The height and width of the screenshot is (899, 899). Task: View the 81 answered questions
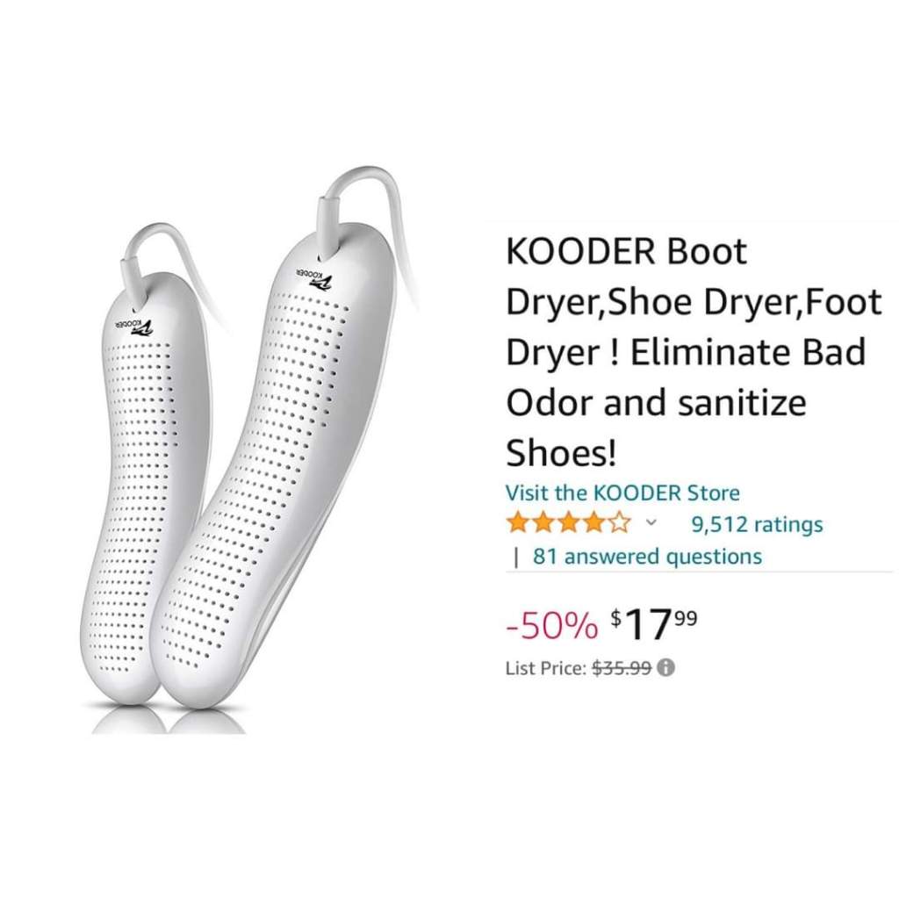click(x=647, y=556)
